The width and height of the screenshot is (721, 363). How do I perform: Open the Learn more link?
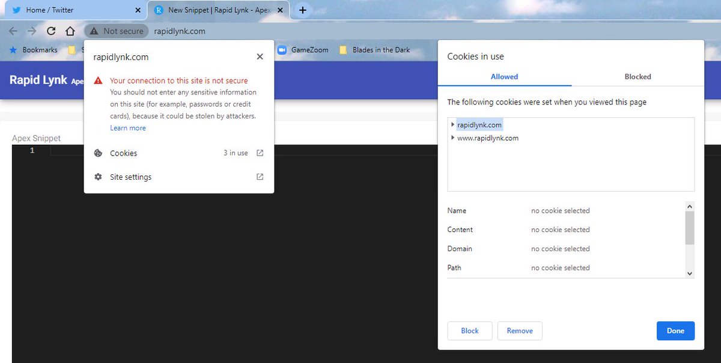pos(128,128)
